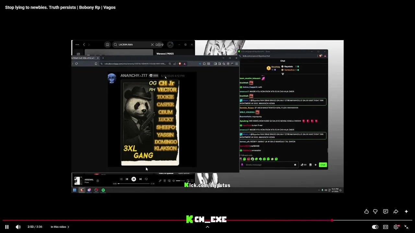Image resolution: width=415 pixels, height=233 pixels.
Task: Mute the YouTube video volume
Action: click(x=18, y=227)
